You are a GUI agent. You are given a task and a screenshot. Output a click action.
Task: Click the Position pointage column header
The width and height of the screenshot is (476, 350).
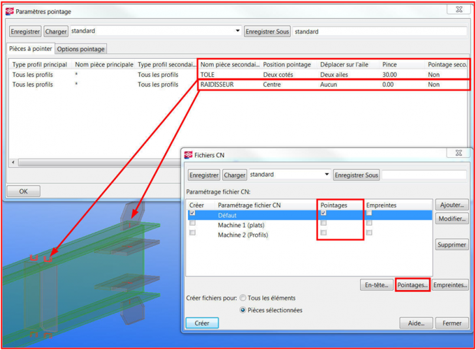[x=287, y=65]
